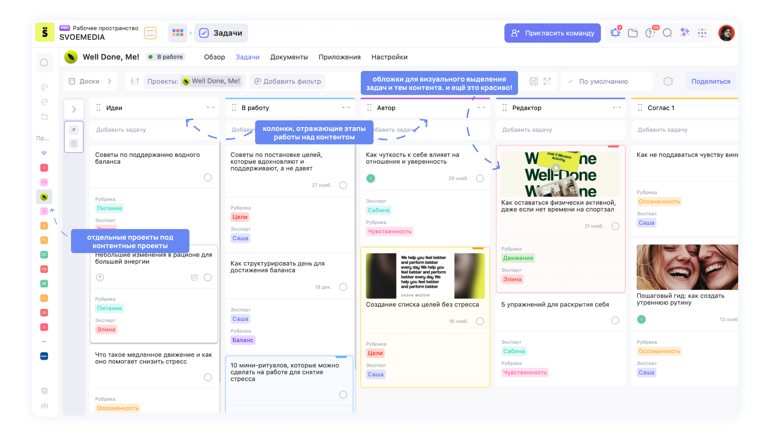Image resolution: width=770 pixels, height=438 pixels.
Task: Click the save view icon
Action: pos(533,81)
